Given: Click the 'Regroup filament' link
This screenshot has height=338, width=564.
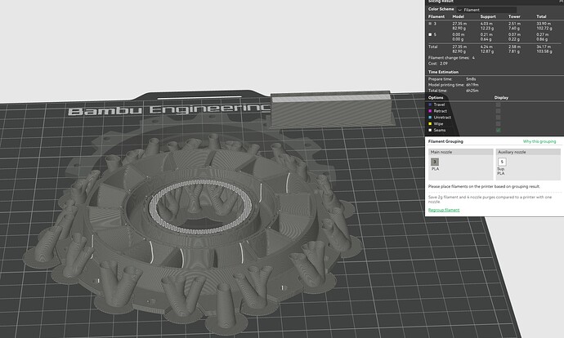Looking at the screenshot, I should tap(444, 210).
